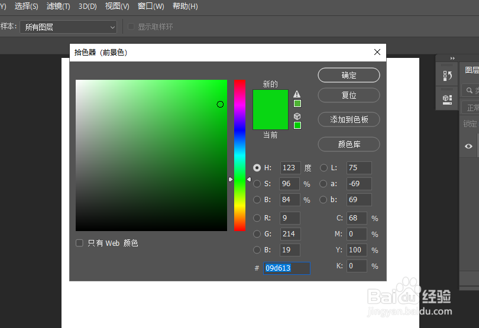Click the web-safe replacement color swatch
This screenshot has width=479, height=328.
[297, 125]
